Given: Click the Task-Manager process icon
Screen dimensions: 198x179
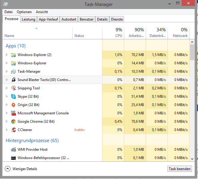Looking at the screenshot, I should click(x=13, y=72).
